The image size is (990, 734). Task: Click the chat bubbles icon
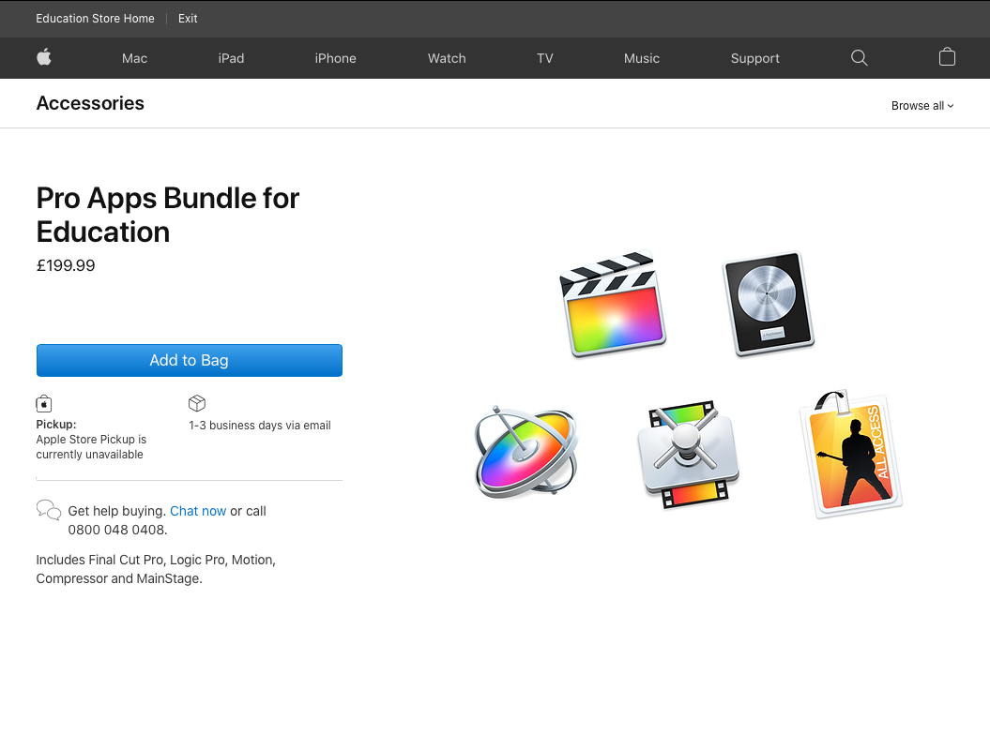coord(49,510)
